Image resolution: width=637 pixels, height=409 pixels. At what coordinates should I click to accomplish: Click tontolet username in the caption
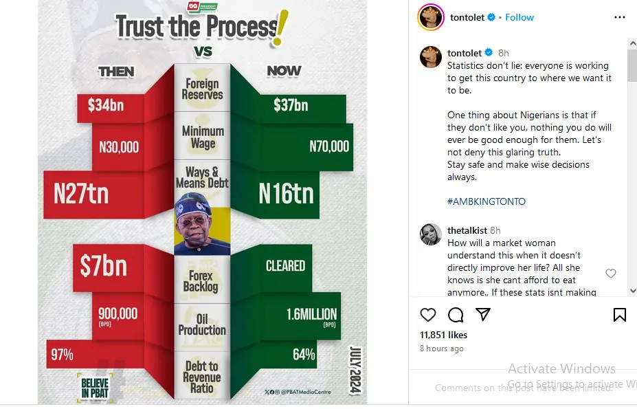click(465, 53)
